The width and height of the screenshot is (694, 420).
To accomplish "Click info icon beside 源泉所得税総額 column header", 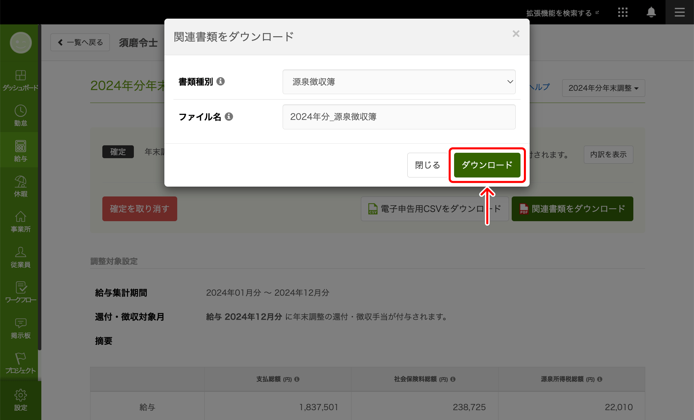I will point(600,379).
